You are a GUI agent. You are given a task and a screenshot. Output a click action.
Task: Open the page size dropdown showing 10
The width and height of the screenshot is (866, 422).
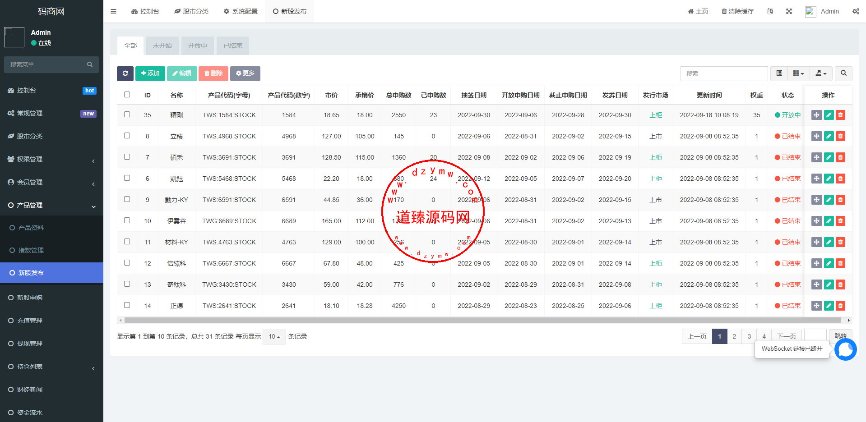274,337
